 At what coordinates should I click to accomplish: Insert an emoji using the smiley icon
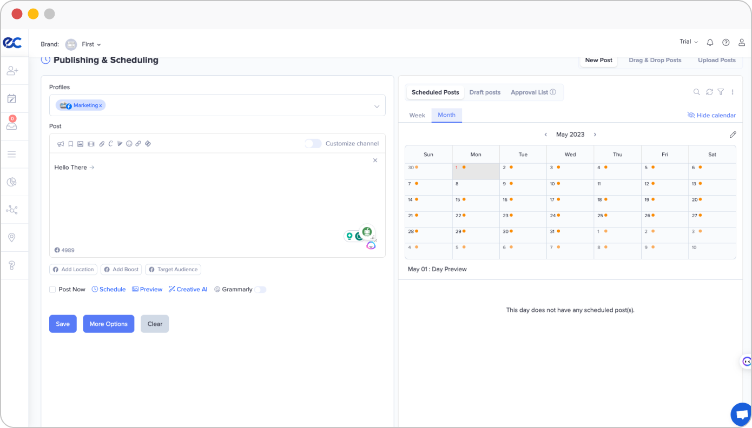[x=129, y=144]
